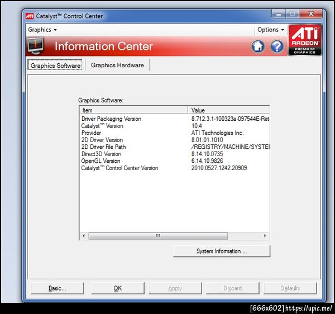Open Help with the question mark icon

(x=277, y=46)
